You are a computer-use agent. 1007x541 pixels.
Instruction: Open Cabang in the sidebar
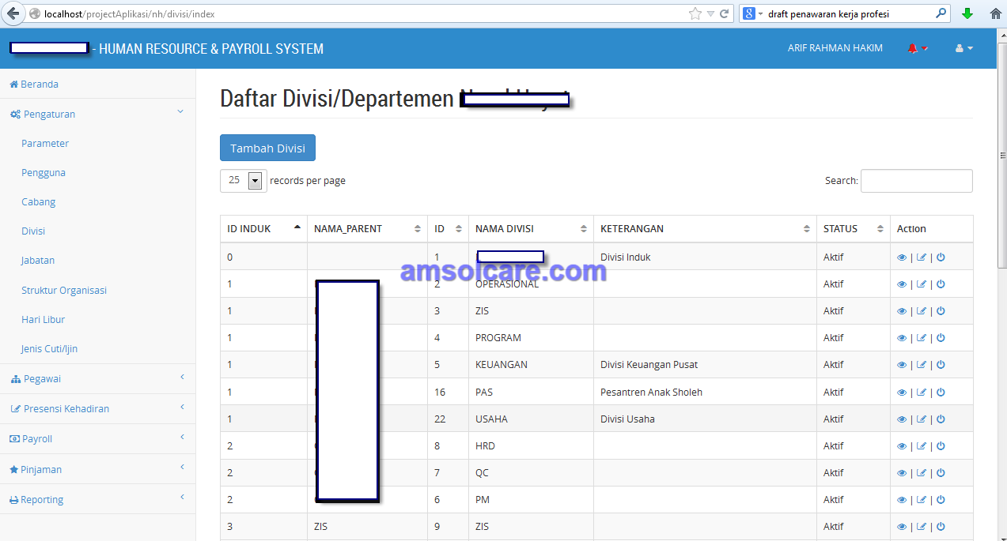click(39, 201)
